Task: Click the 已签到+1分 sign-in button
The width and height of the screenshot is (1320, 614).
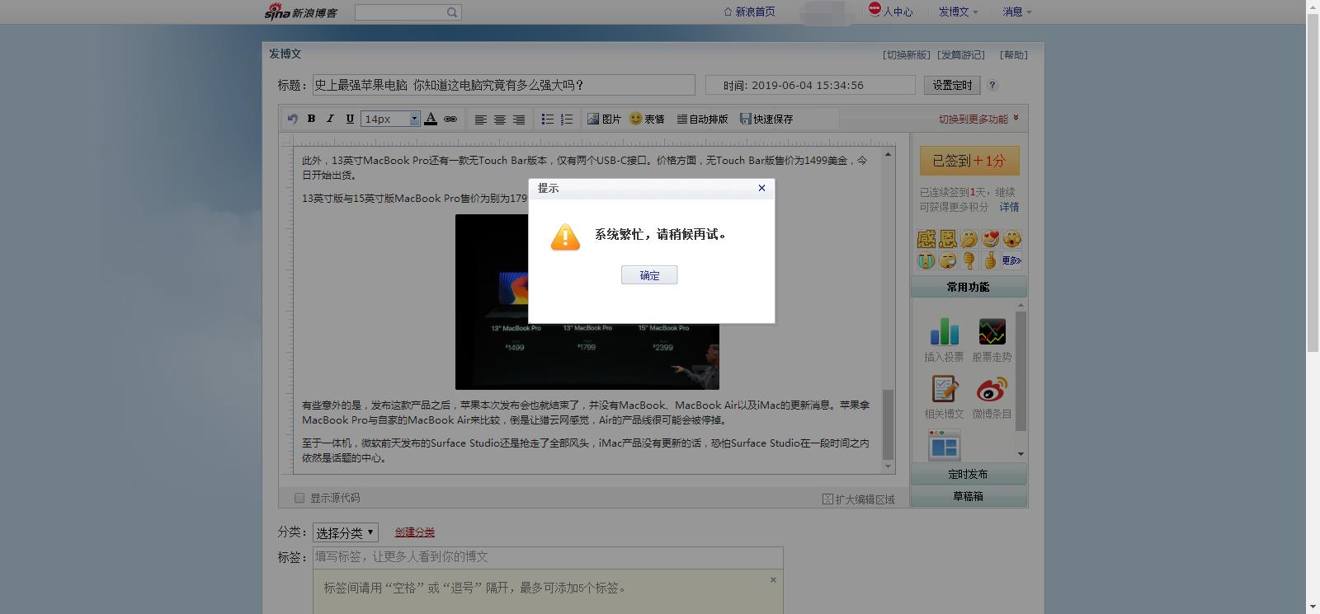Action: pyautogui.click(x=969, y=161)
